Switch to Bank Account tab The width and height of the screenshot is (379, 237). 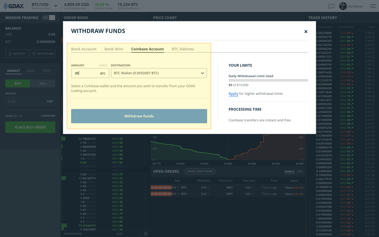click(84, 49)
